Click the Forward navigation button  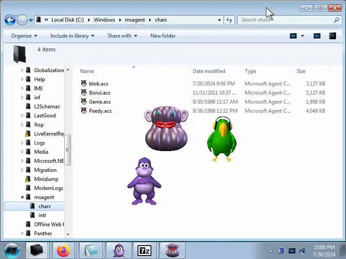22,20
